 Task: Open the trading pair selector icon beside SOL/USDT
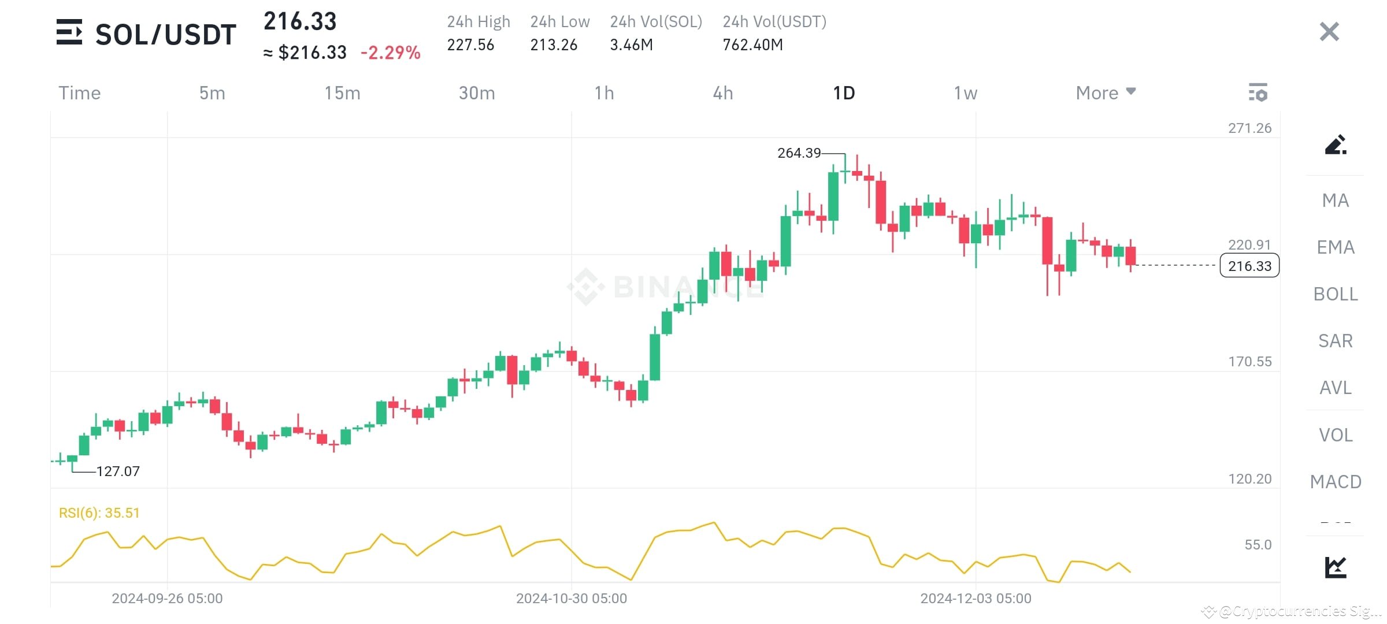(x=69, y=33)
